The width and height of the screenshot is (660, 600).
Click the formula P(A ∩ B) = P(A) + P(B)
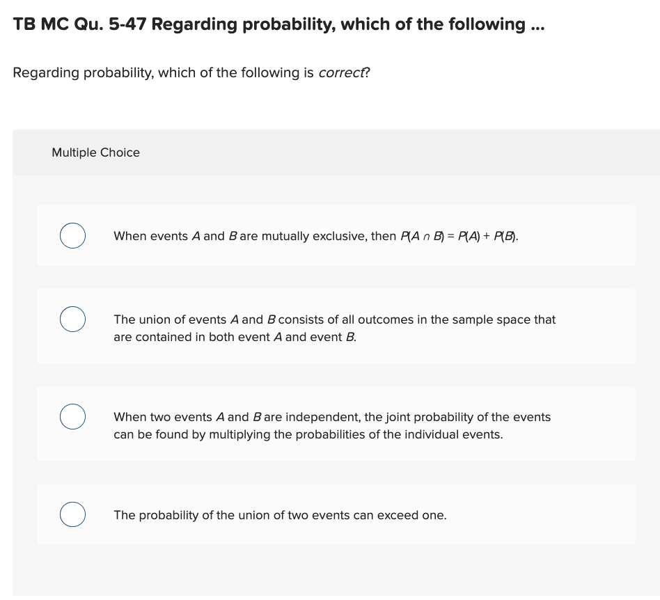(459, 236)
